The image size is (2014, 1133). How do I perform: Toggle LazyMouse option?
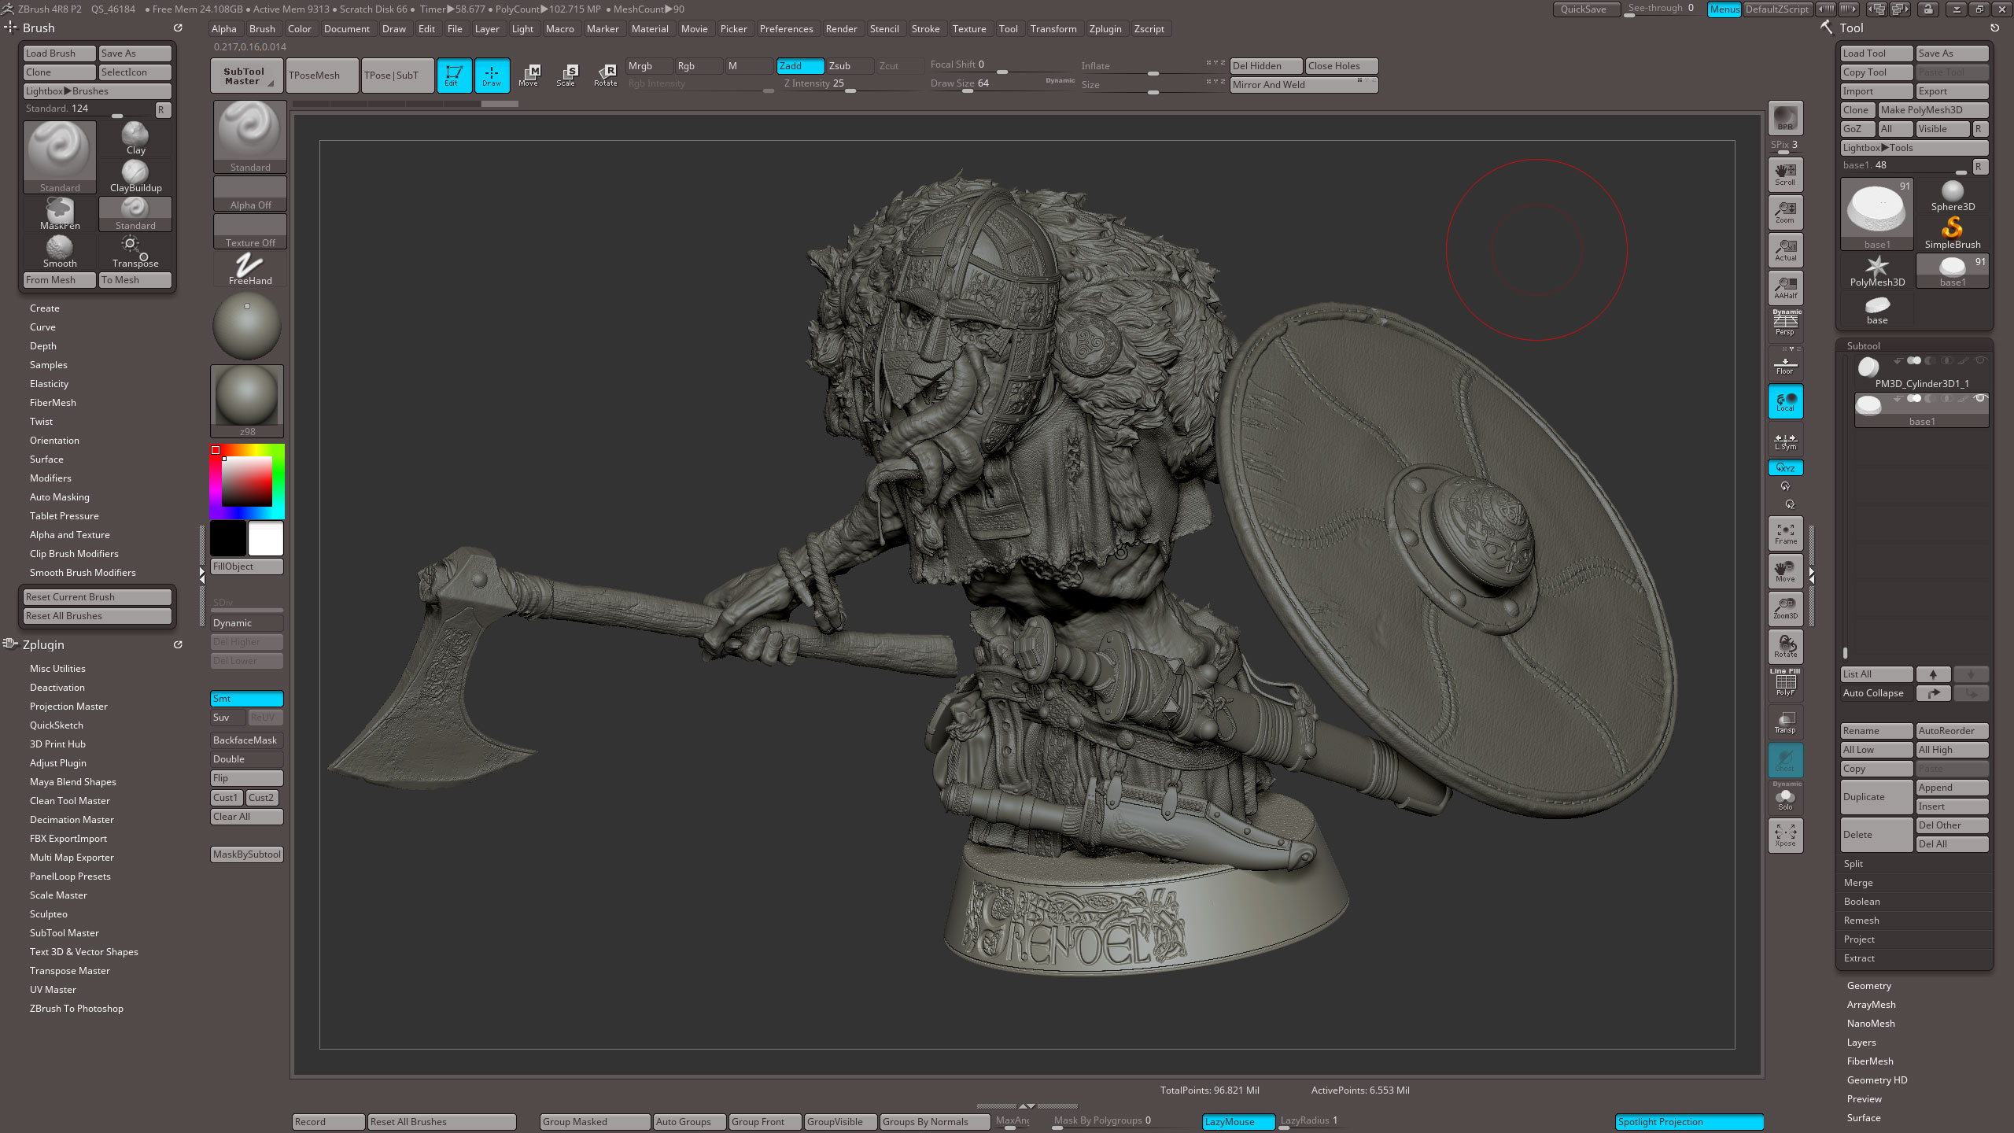[x=1238, y=1121]
